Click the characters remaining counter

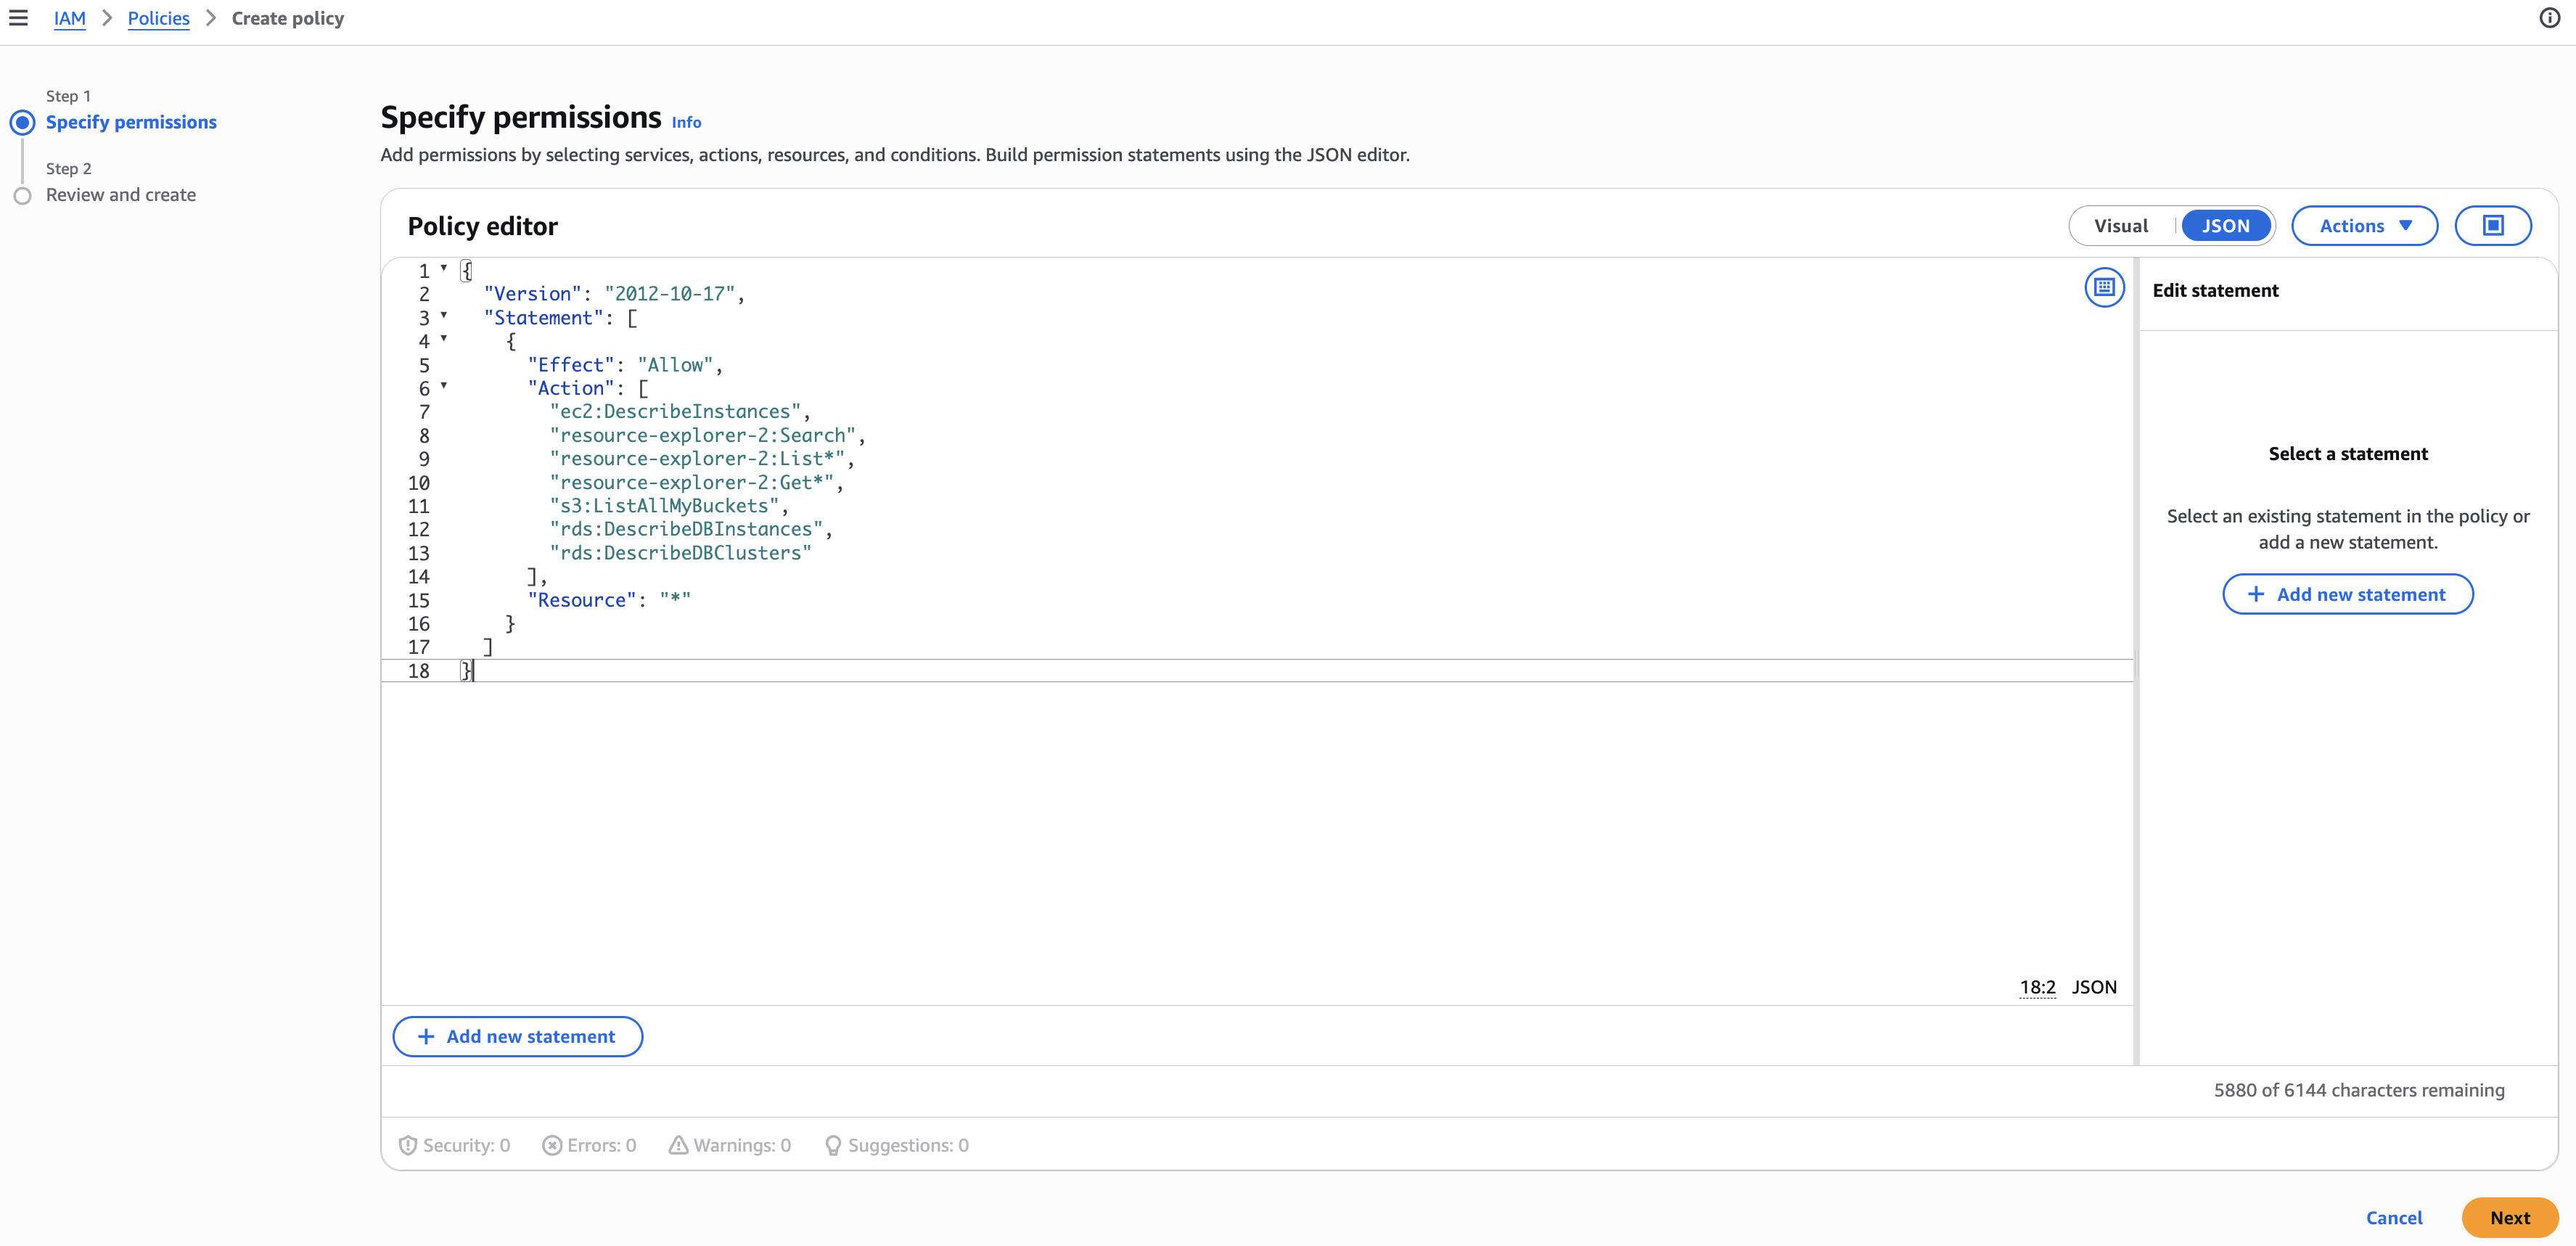(x=2359, y=1090)
